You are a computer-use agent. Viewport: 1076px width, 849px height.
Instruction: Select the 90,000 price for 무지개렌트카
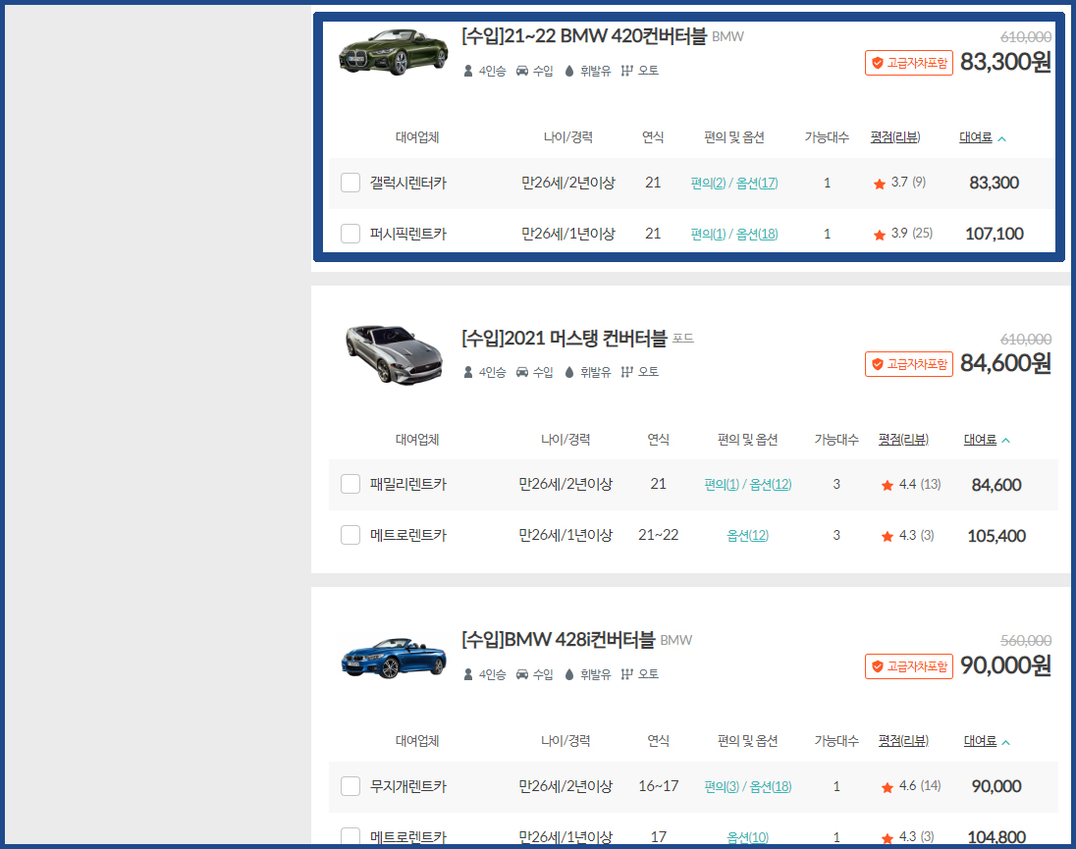(996, 786)
